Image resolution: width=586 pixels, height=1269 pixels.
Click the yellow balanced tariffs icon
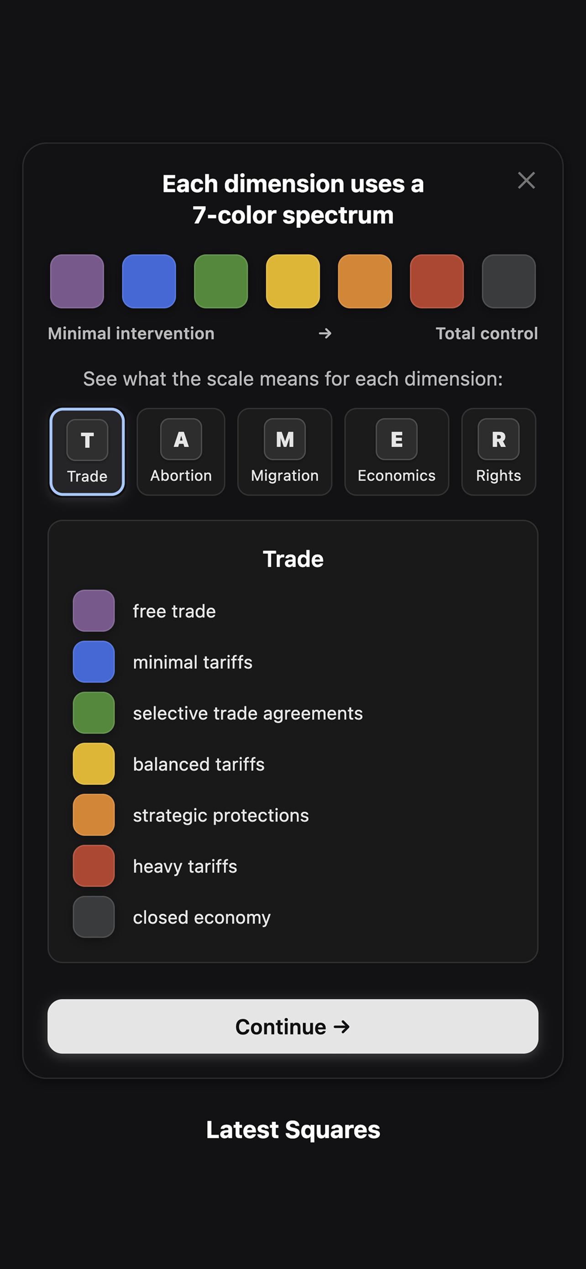94,764
